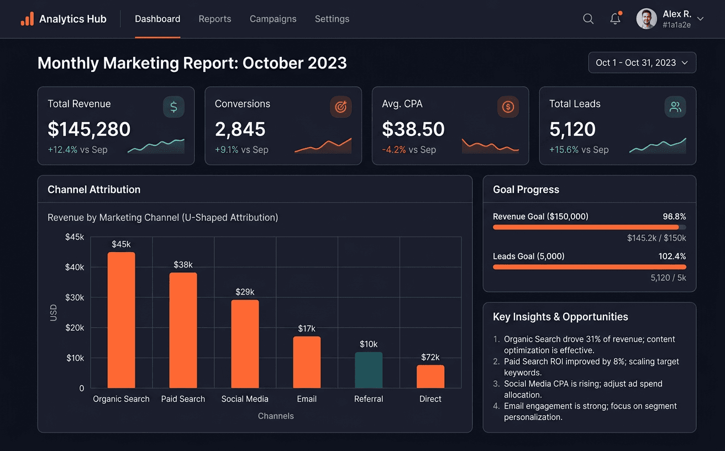Switch to the Dashboard tab
The image size is (725, 451).
pyautogui.click(x=157, y=19)
